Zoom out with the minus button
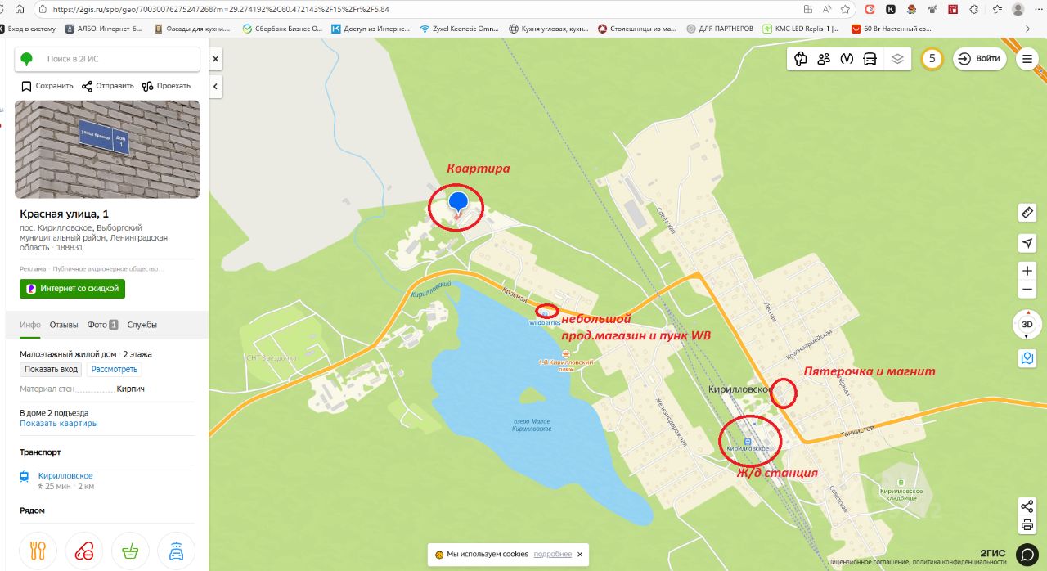 1027,290
